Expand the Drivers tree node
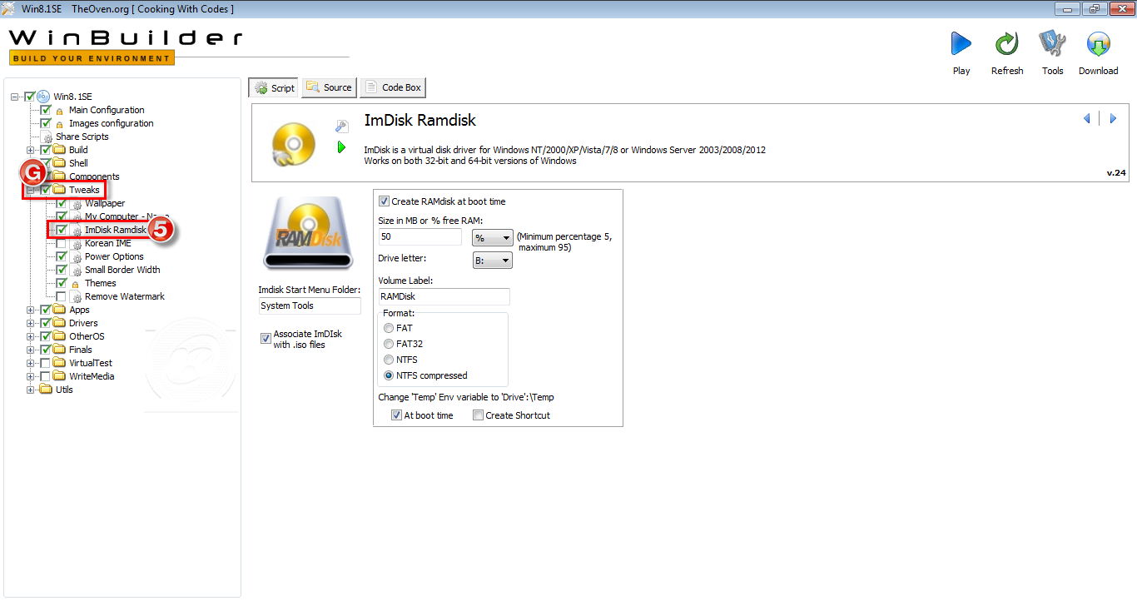The image size is (1137, 606). point(31,323)
